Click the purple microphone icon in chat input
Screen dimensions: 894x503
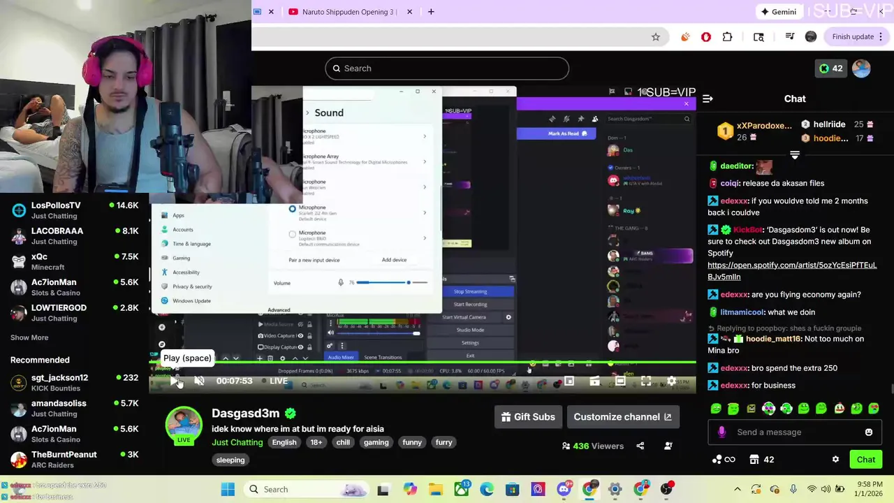tap(721, 432)
